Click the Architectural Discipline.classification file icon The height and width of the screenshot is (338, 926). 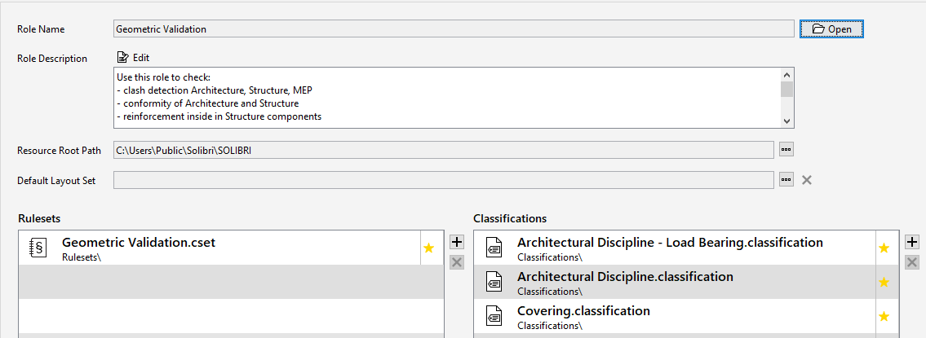coord(494,282)
